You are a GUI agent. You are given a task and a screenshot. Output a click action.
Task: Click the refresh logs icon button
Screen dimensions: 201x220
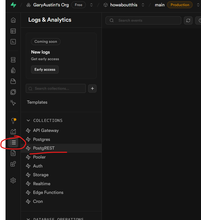pyautogui.click(x=188, y=21)
